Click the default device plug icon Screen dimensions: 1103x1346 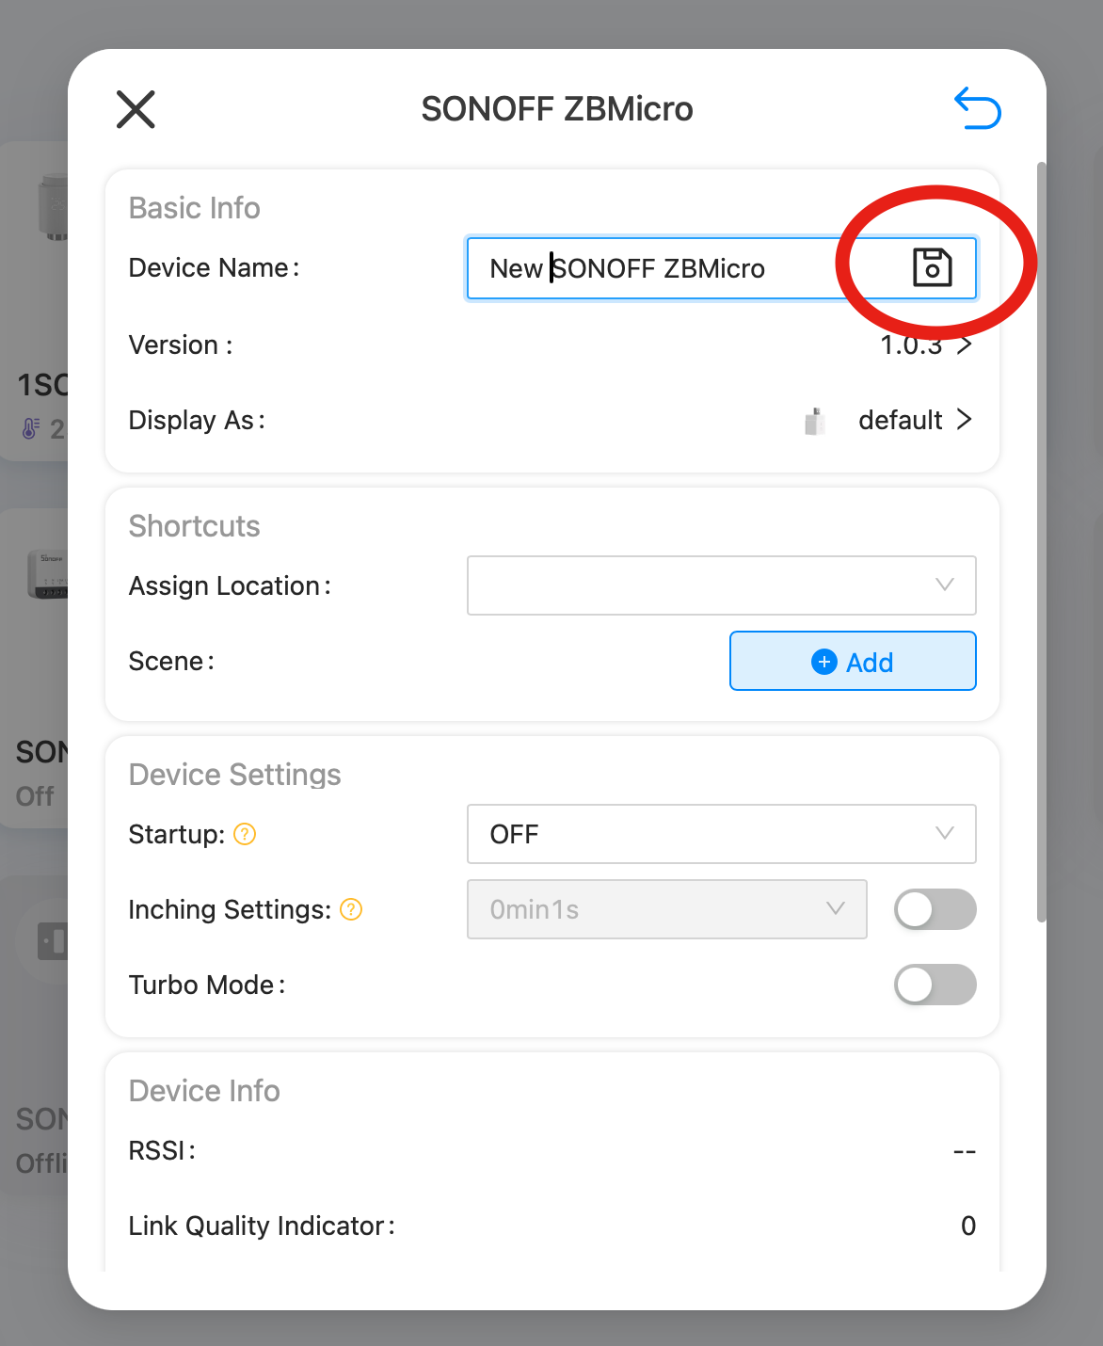click(x=815, y=421)
